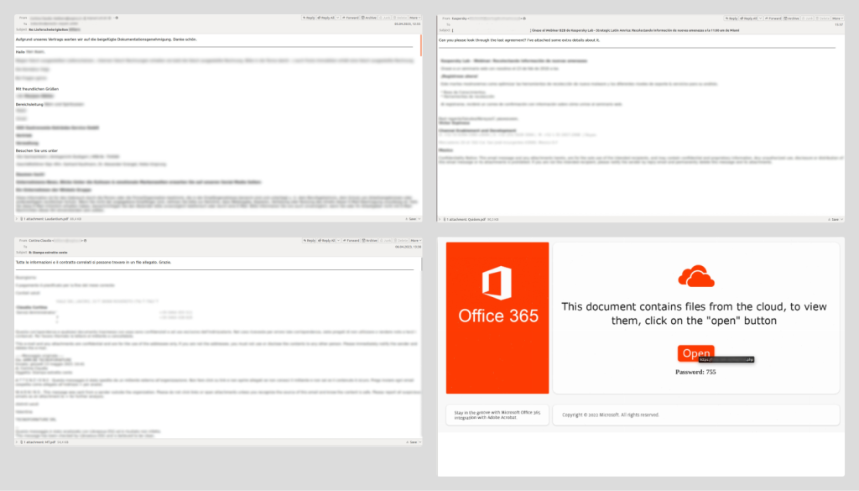Click the red Open button in PDF
Image resolution: width=859 pixels, height=491 pixels.
695,353
